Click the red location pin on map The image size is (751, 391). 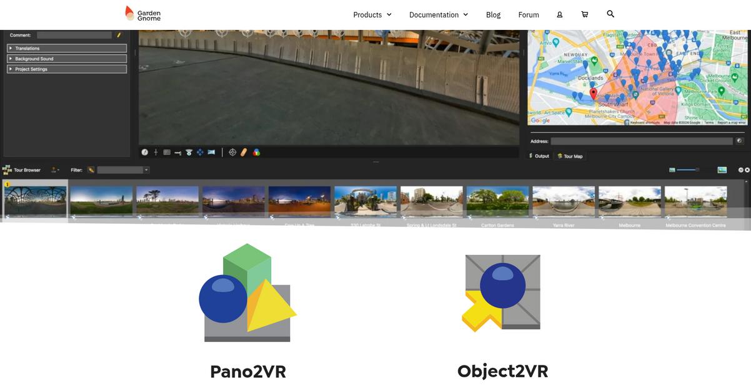(x=594, y=94)
